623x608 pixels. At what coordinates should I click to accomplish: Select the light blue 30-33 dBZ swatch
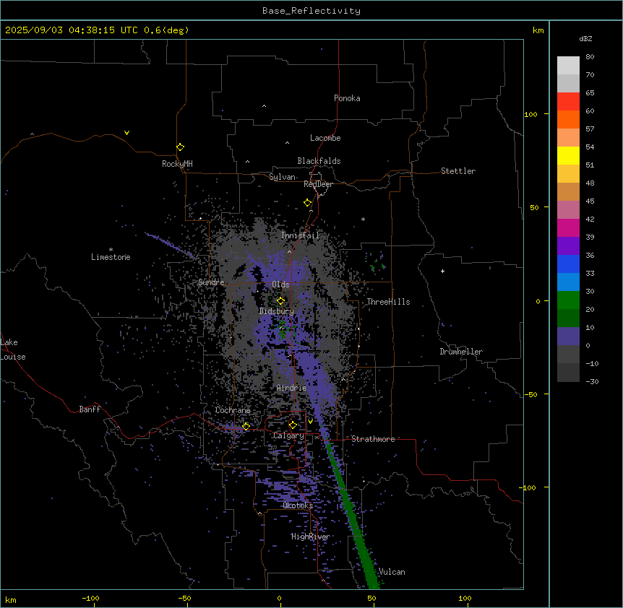point(568,282)
